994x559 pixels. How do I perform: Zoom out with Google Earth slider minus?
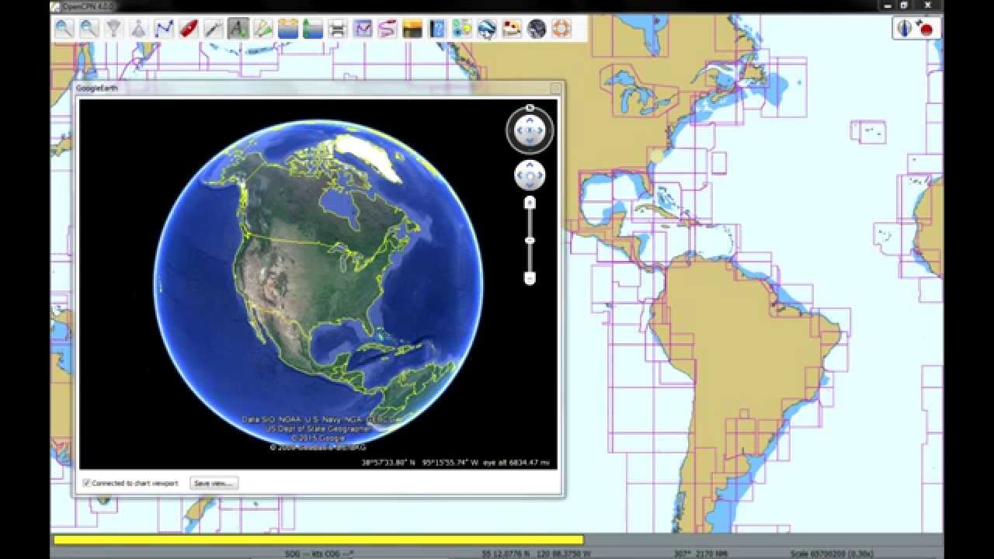coord(530,278)
